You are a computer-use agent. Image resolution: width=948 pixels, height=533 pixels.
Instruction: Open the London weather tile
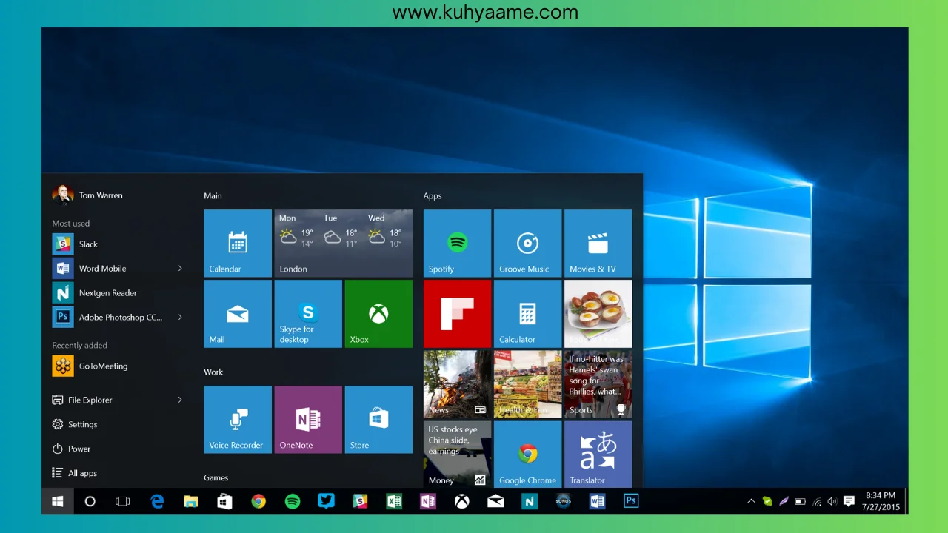click(x=344, y=244)
